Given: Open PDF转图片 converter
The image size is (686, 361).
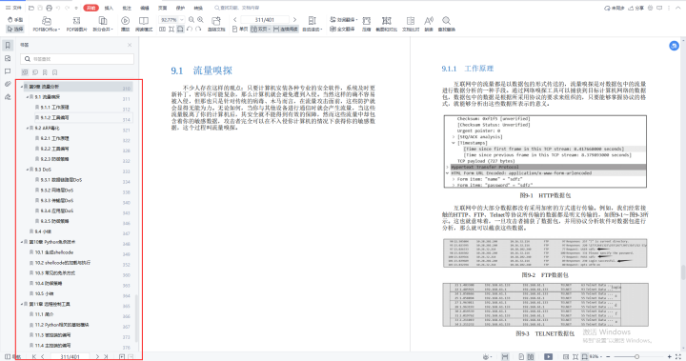Looking at the screenshot, I should click(x=76, y=24).
